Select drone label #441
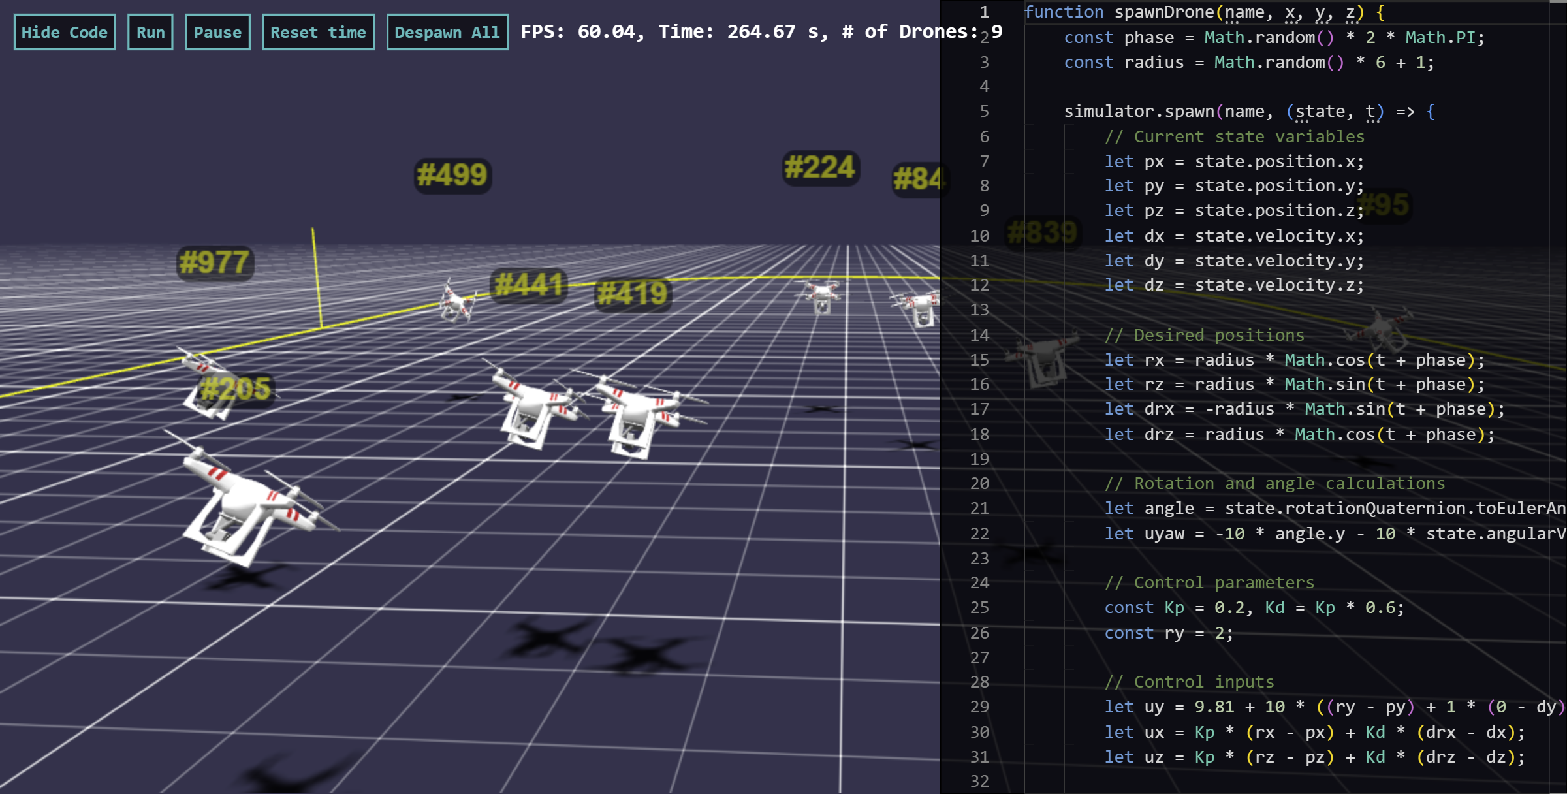1567x794 pixels. coord(529,285)
